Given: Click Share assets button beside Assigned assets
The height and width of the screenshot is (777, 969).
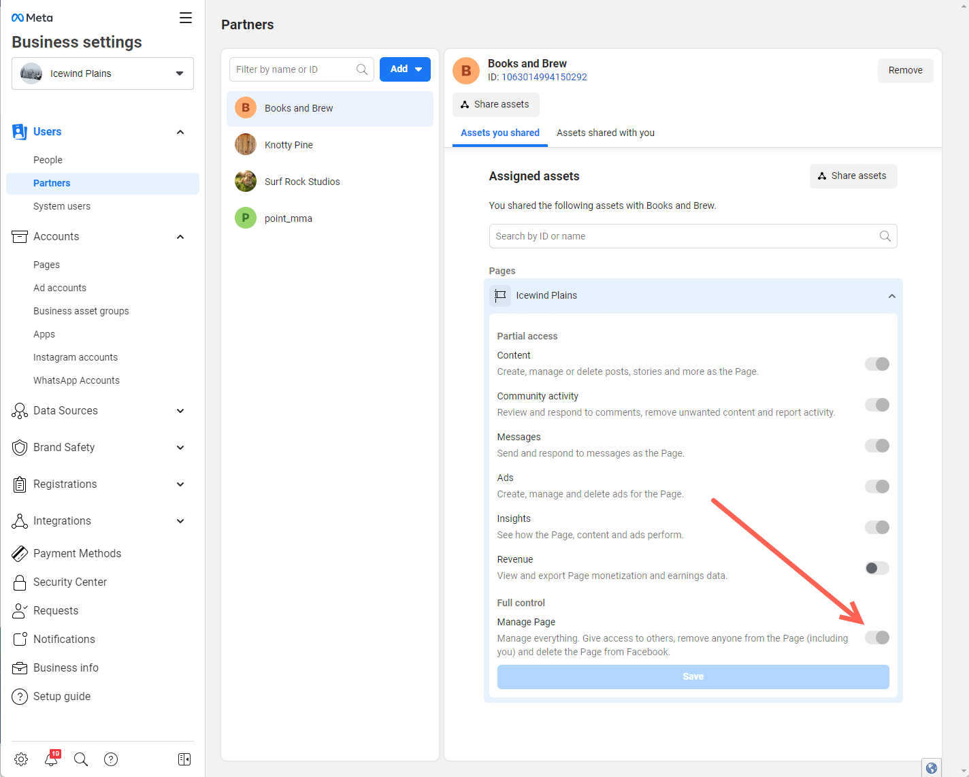Looking at the screenshot, I should coord(853,176).
